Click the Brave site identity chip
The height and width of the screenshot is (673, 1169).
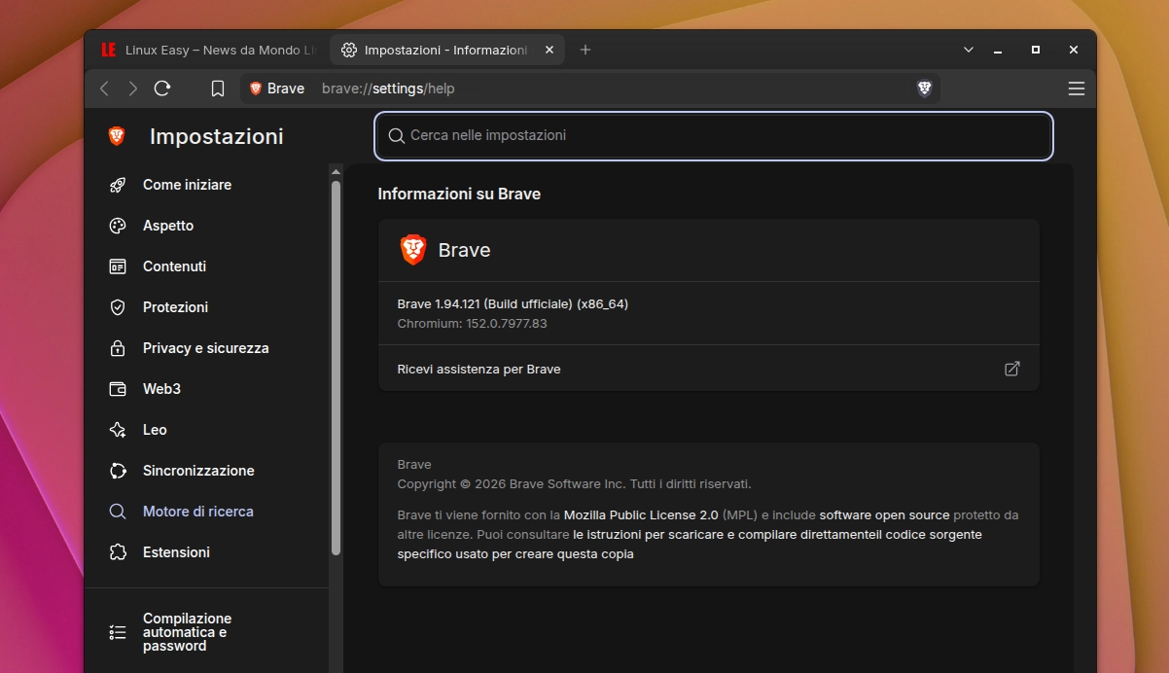(x=277, y=89)
